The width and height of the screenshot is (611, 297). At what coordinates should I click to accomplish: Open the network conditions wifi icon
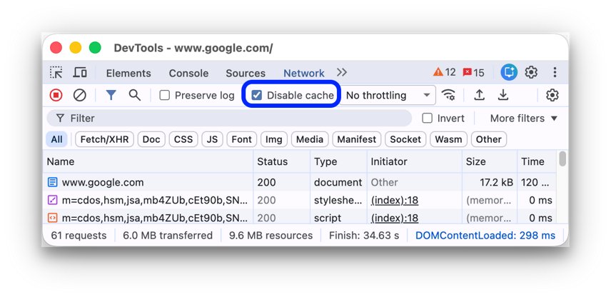tap(448, 95)
